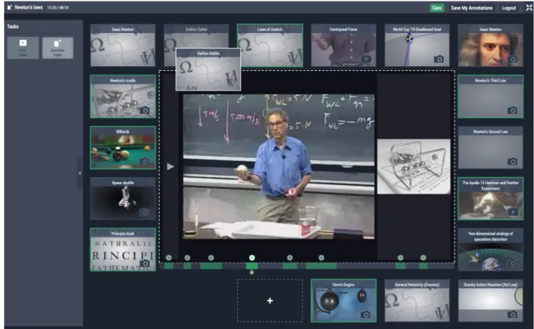
Task: Click the highlighted white annotation marker on timeline
Action: pyautogui.click(x=252, y=257)
